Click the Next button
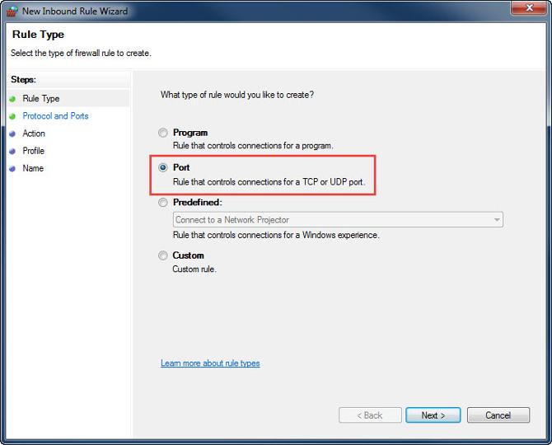Screen dimensions: 552x445 (433, 415)
